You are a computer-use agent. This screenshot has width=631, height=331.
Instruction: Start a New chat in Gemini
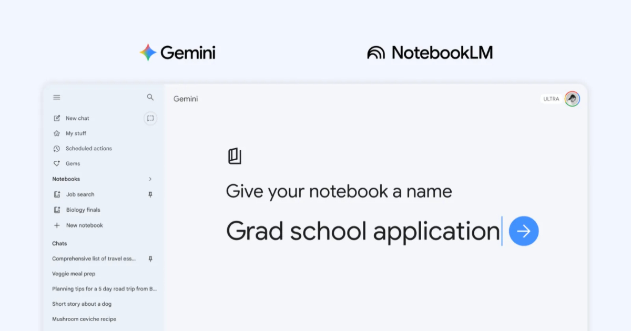[x=77, y=118]
